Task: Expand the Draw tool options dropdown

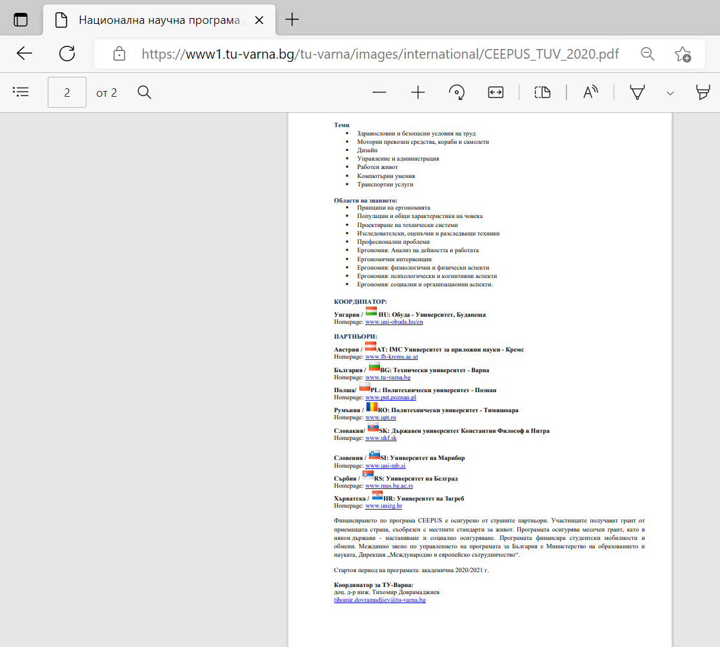Action: pos(670,93)
